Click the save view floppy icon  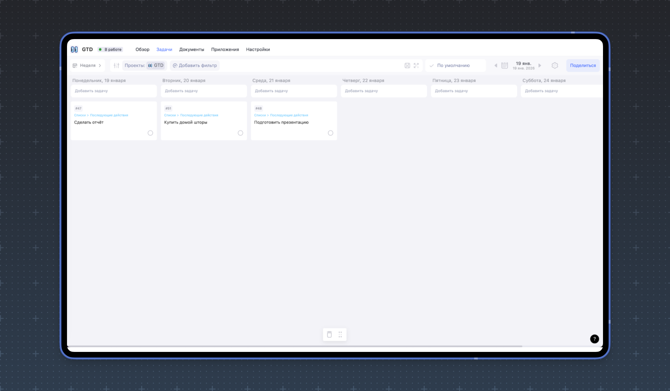coord(407,65)
